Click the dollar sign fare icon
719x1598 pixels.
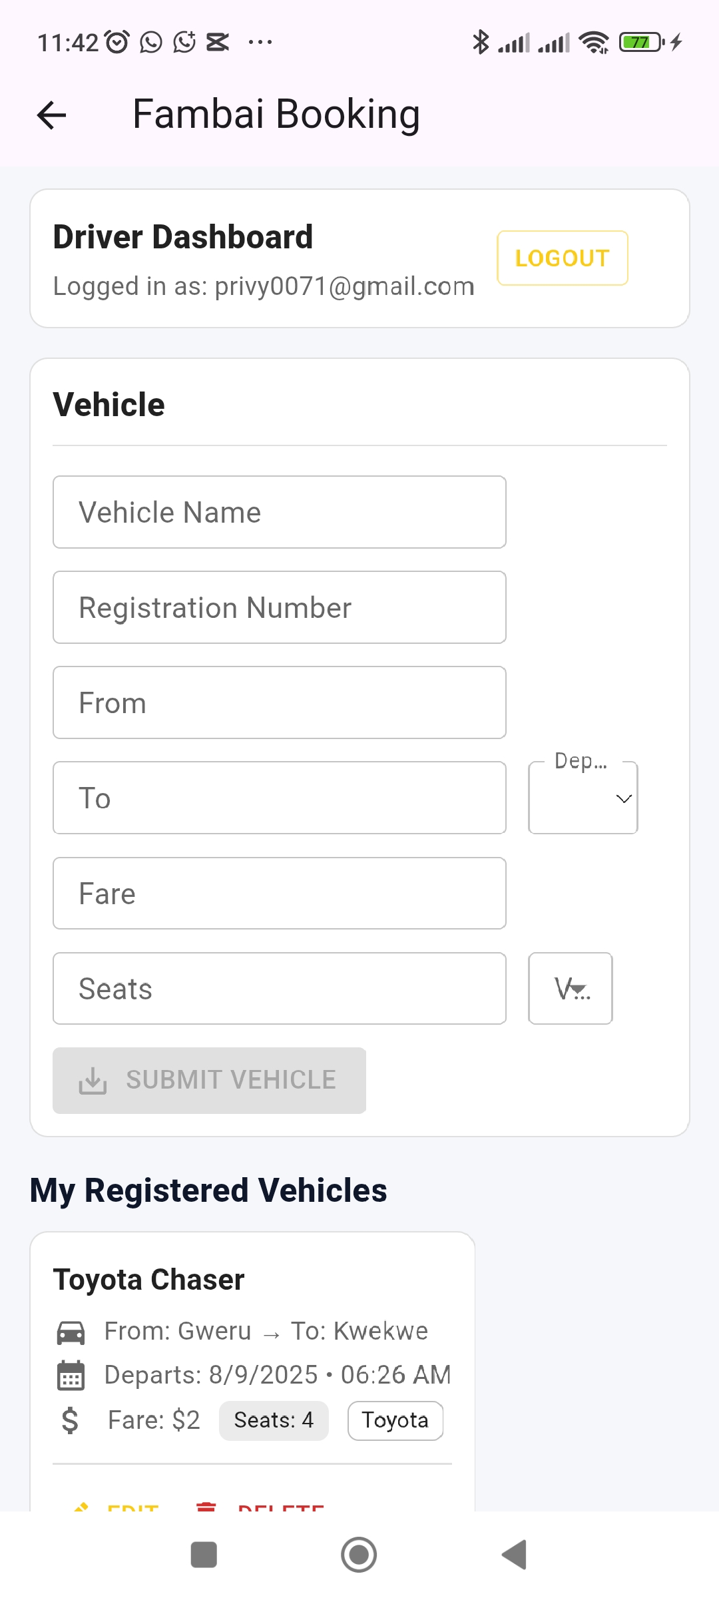pyautogui.click(x=70, y=1420)
